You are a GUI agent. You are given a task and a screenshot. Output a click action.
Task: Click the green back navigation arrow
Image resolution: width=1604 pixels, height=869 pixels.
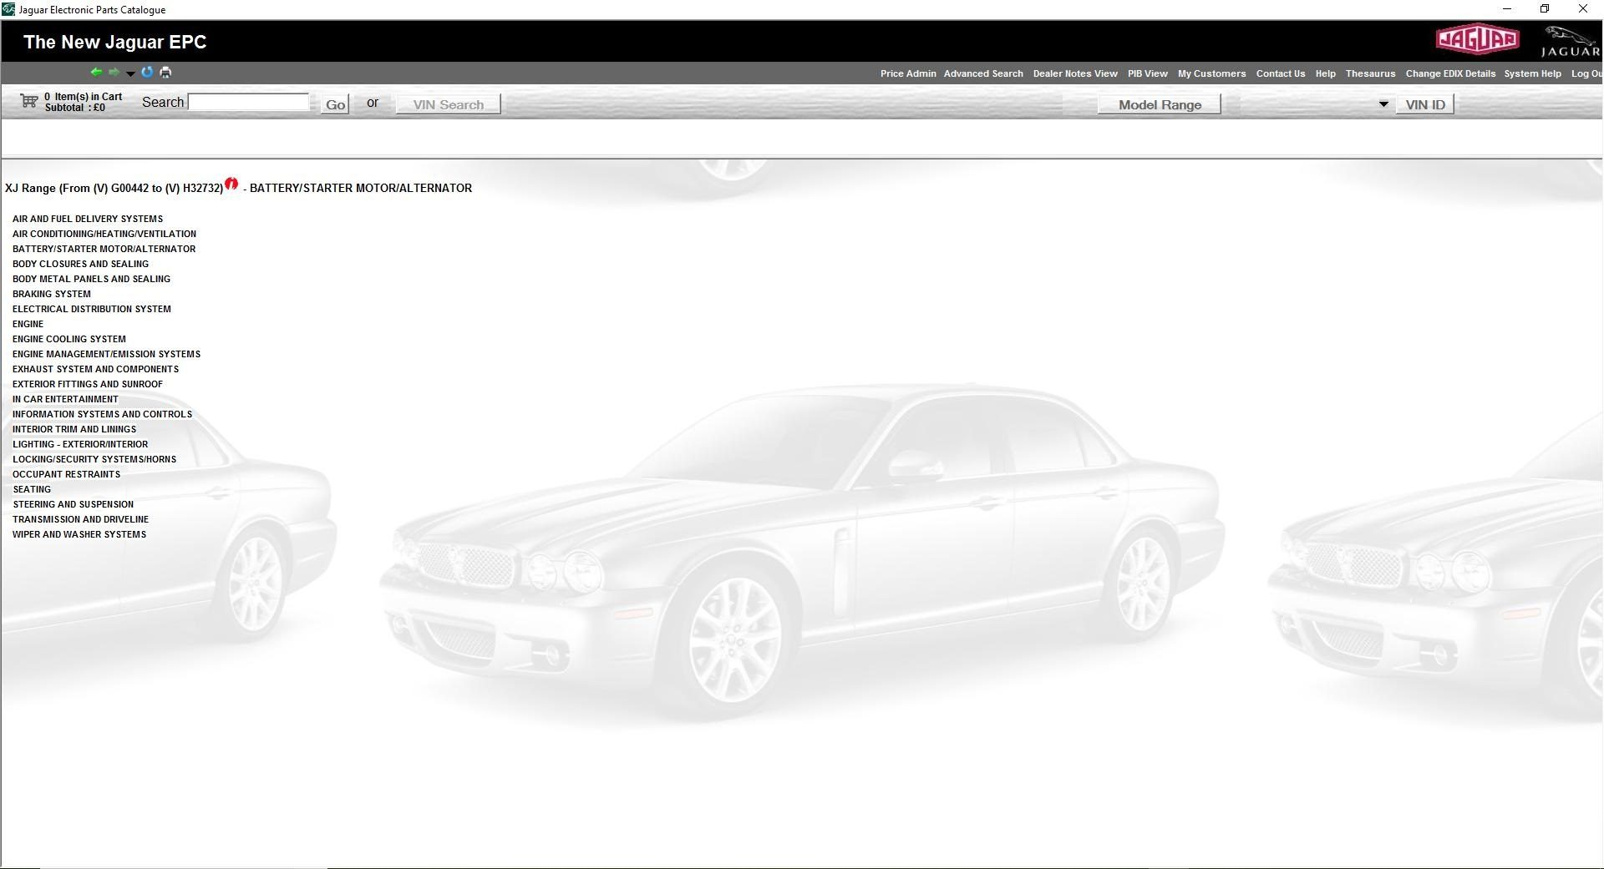pyautogui.click(x=96, y=73)
